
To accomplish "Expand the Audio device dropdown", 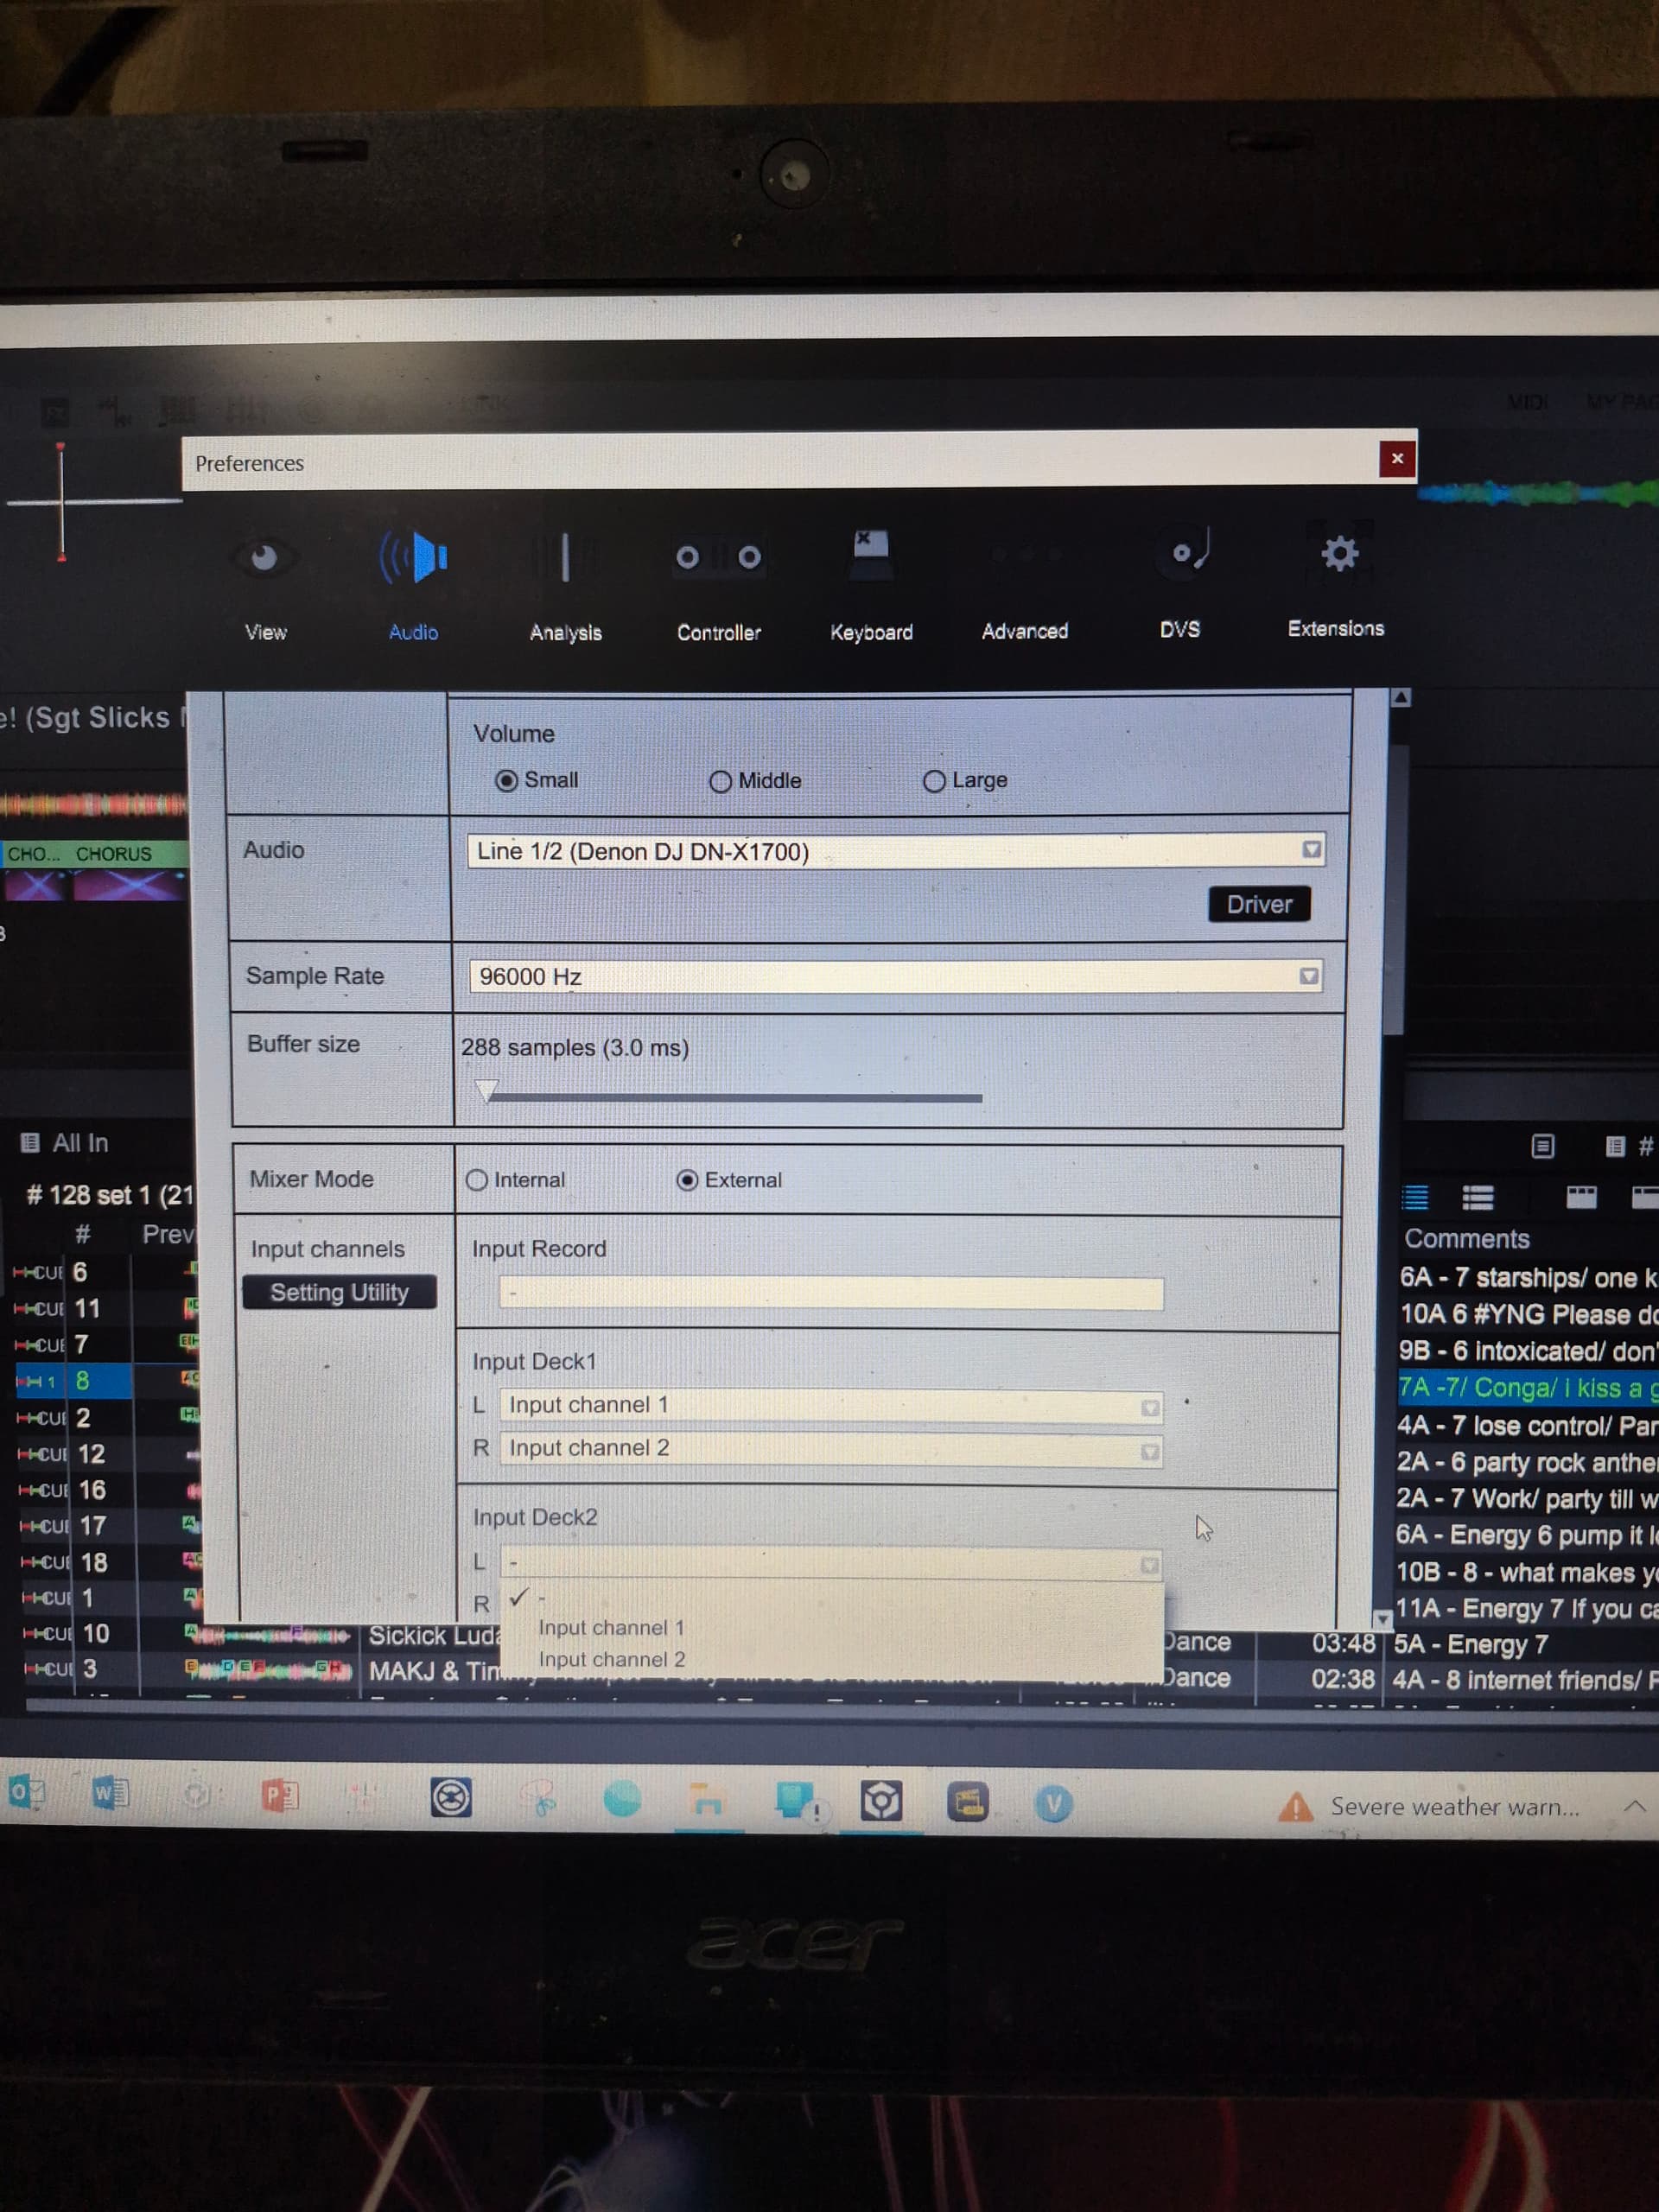I will [x=1311, y=850].
